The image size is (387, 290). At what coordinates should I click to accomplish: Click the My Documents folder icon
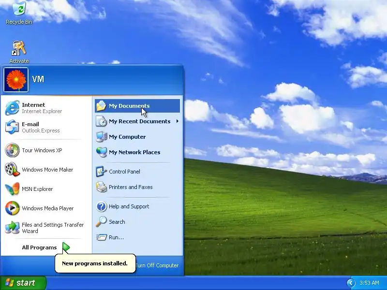point(101,106)
